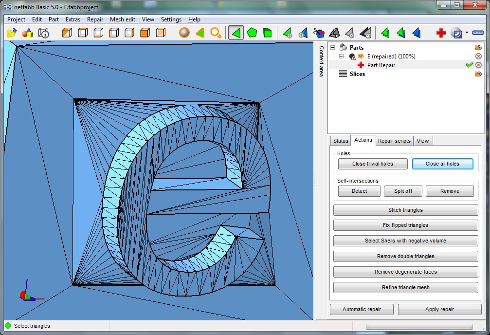Click the Apply repair button
Viewport: 490px width, 335px height.
[440, 309]
